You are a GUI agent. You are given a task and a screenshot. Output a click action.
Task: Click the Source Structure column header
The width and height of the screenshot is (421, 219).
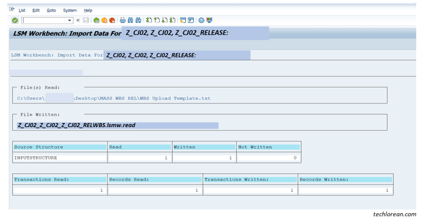[60, 147]
